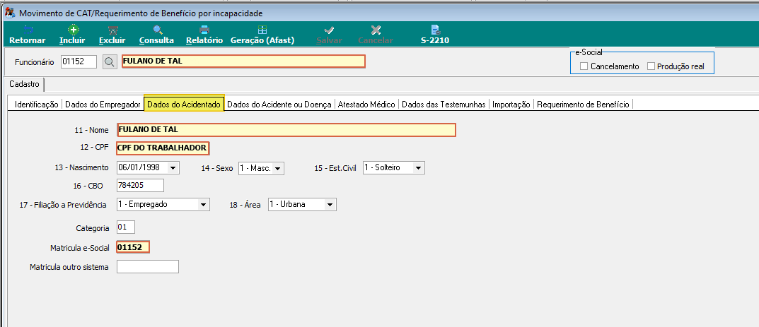
Task: Click the Categoria field
Action: point(126,227)
